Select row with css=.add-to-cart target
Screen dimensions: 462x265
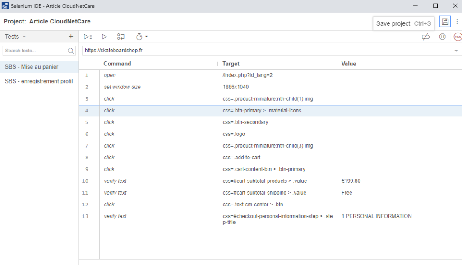point(270,158)
